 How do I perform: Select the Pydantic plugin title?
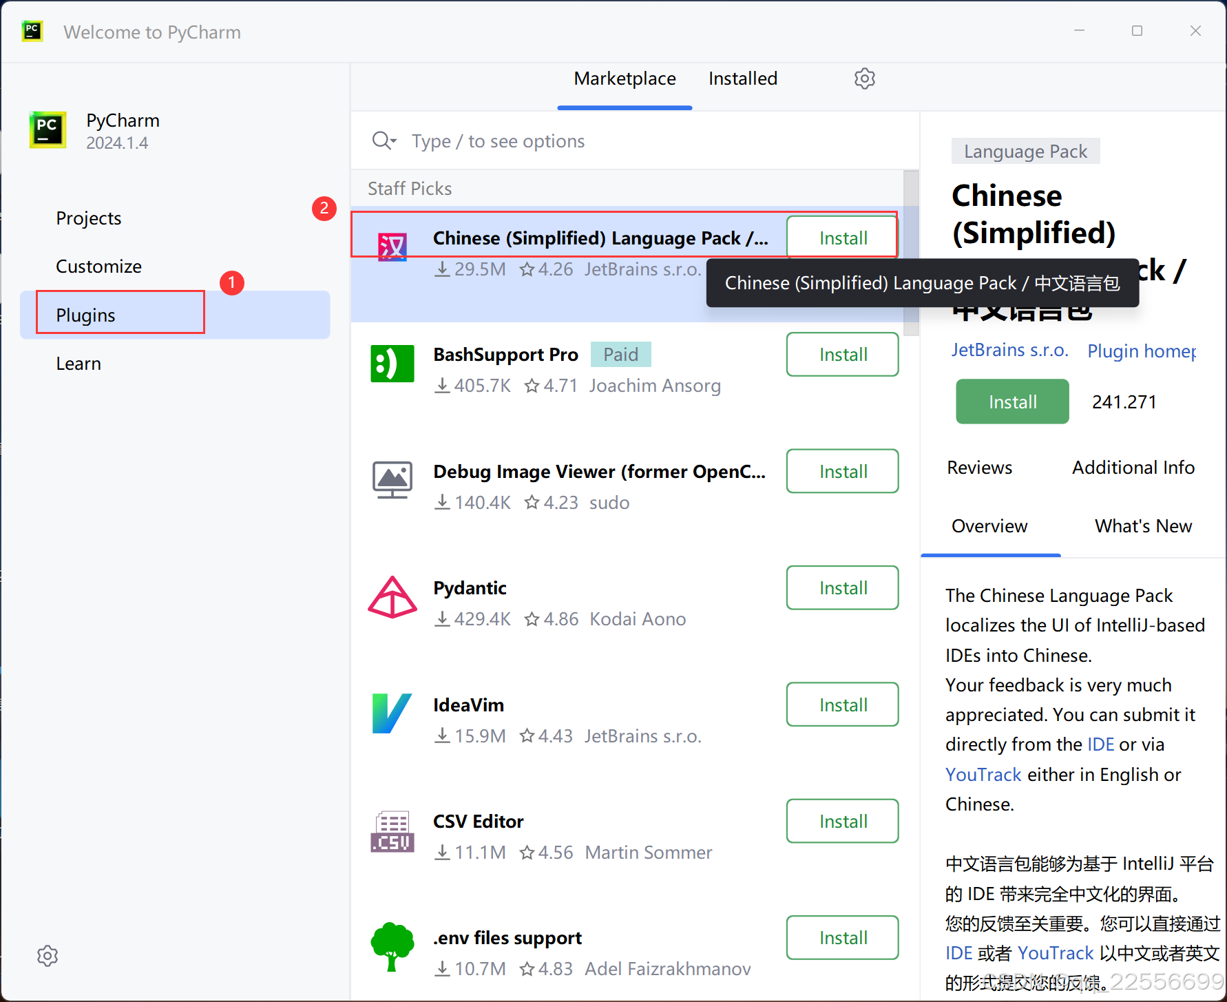[x=470, y=588]
